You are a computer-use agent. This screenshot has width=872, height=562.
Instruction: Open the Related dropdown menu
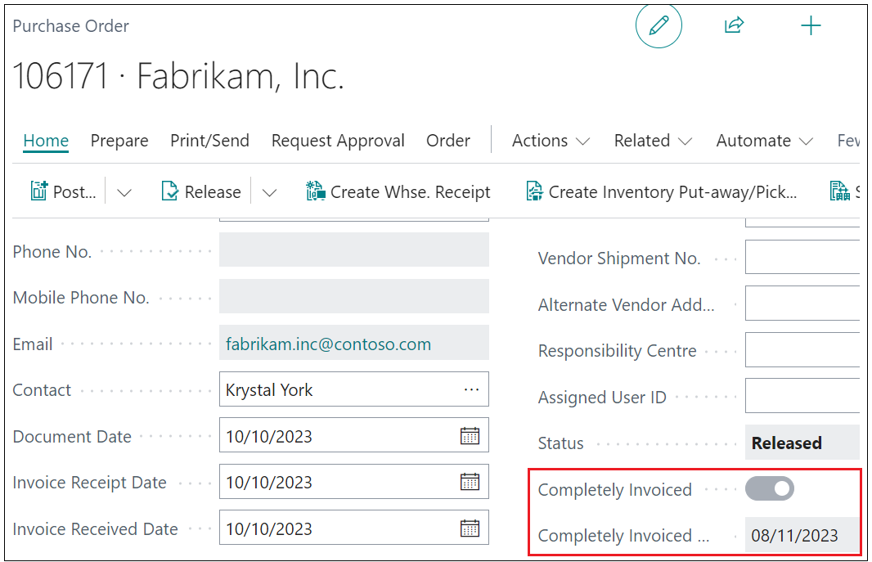click(653, 141)
